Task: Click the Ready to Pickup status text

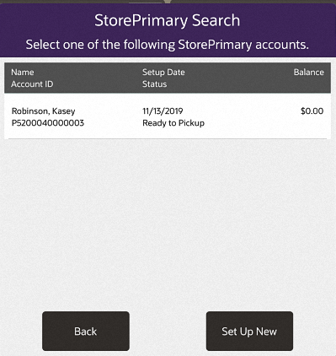Action: pyautogui.click(x=173, y=123)
